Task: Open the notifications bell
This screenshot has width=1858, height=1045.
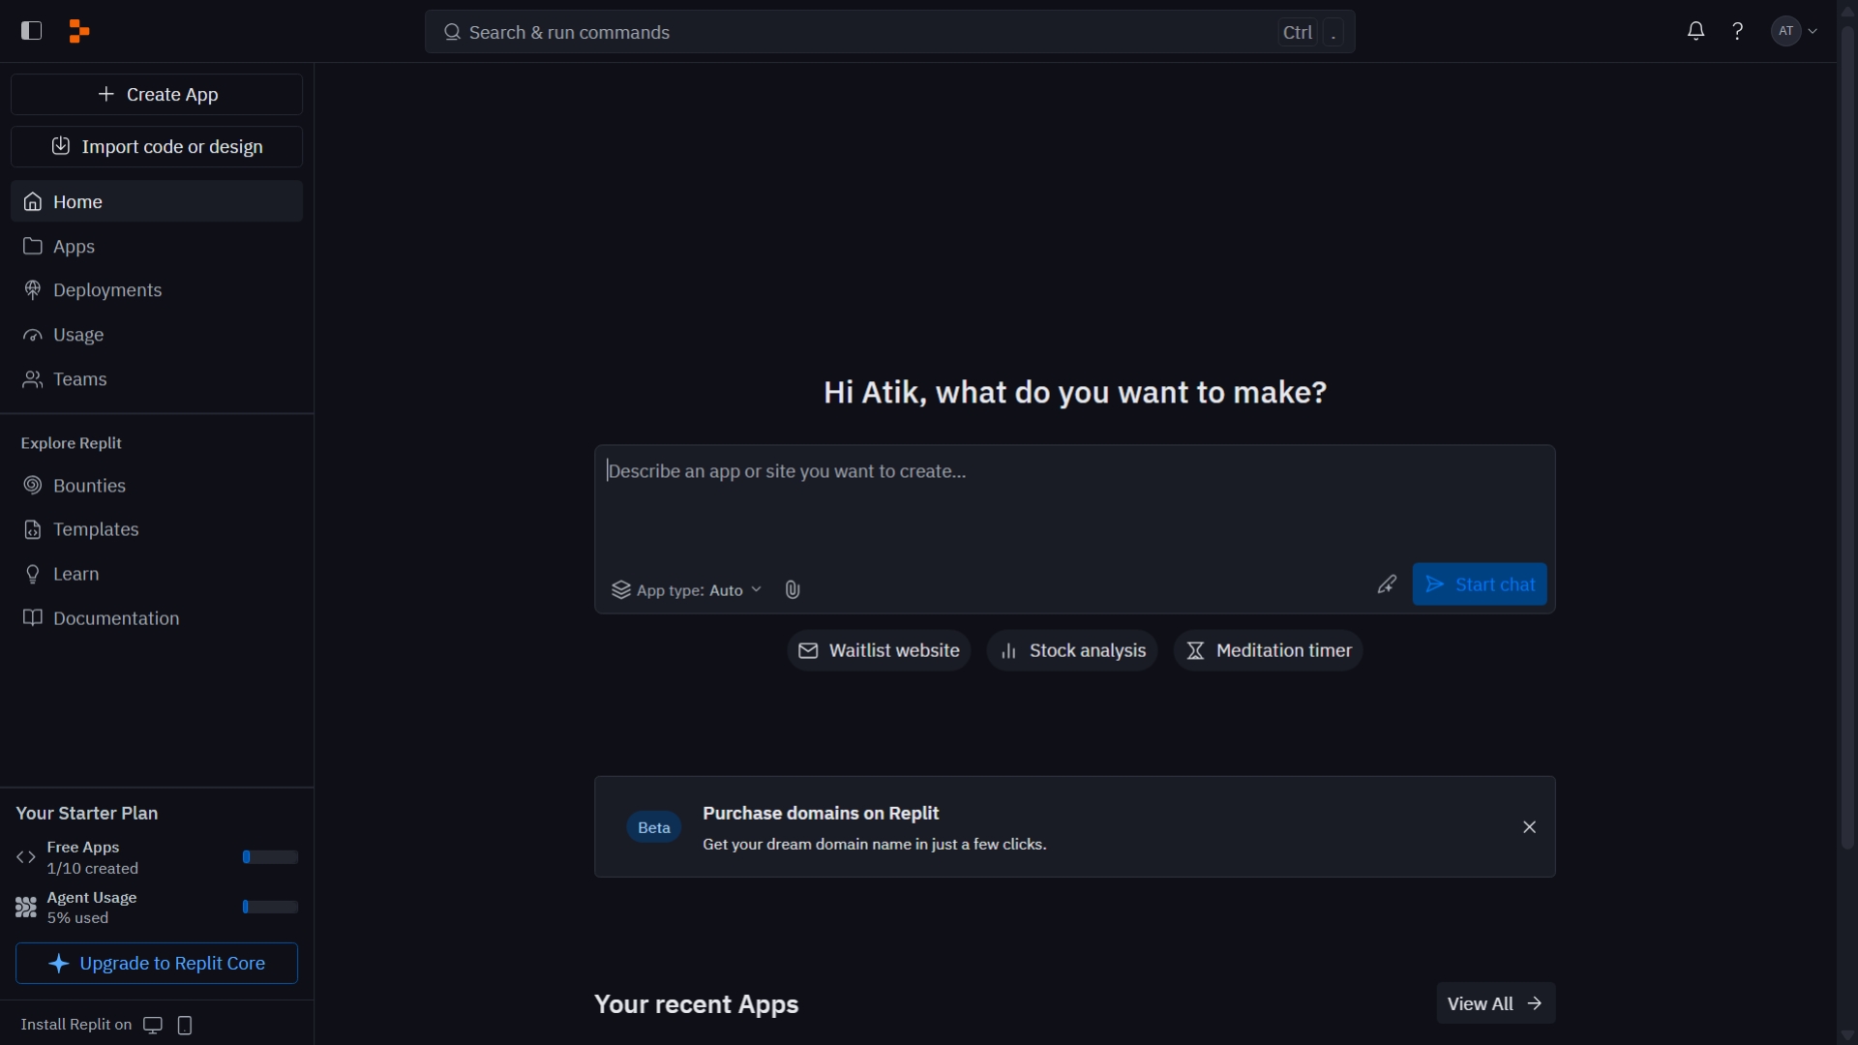Action: click(1695, 31)
